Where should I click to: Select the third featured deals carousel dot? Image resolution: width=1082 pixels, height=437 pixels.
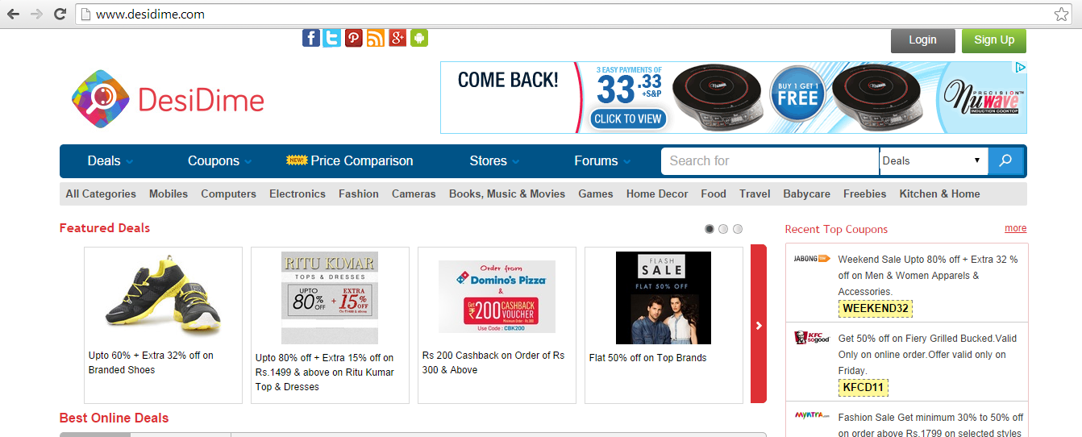click(738, 229)
